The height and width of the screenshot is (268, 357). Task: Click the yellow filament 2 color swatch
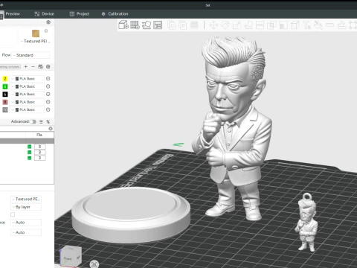point(5,79)
